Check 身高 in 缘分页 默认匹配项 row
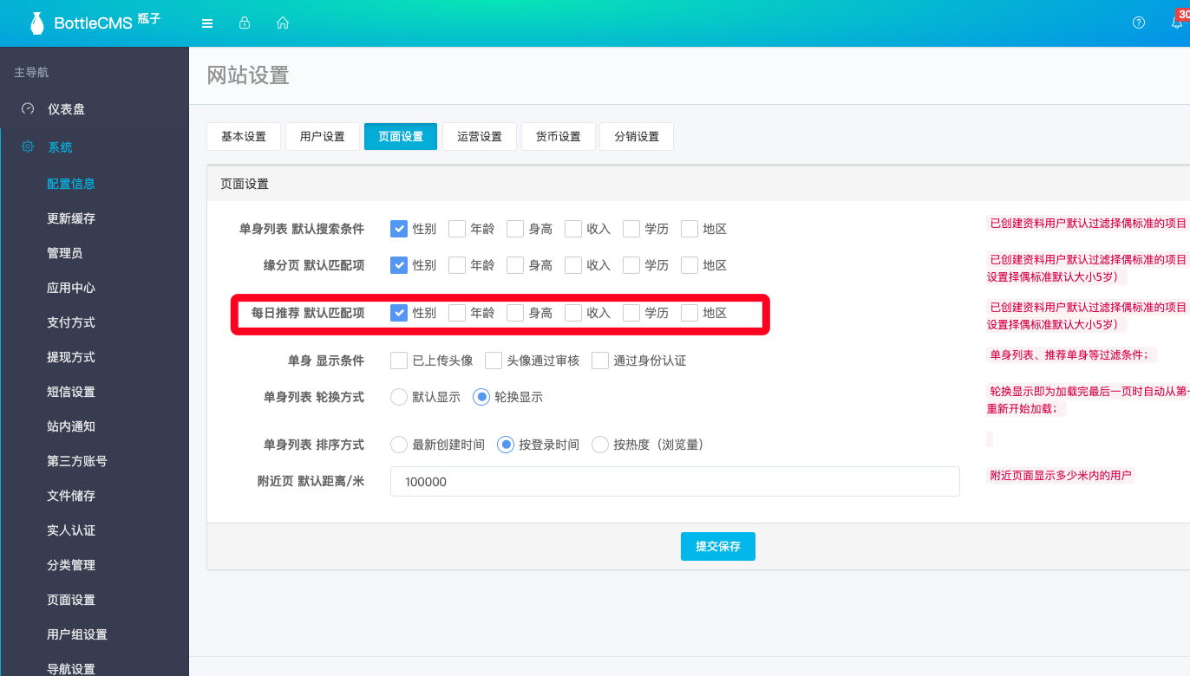1190x676 pixels. click(x=515, y=265)
